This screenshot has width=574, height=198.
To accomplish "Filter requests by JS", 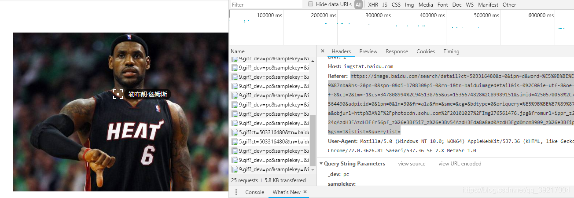I will 385,4.
